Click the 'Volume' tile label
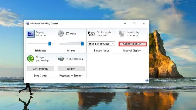The image size is (196, 110). click(x=71, y=51)
